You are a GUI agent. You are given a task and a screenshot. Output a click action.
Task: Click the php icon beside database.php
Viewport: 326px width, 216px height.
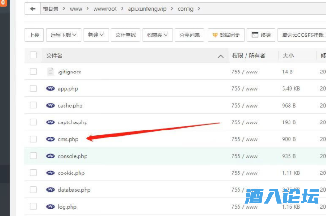coord(51,190)
